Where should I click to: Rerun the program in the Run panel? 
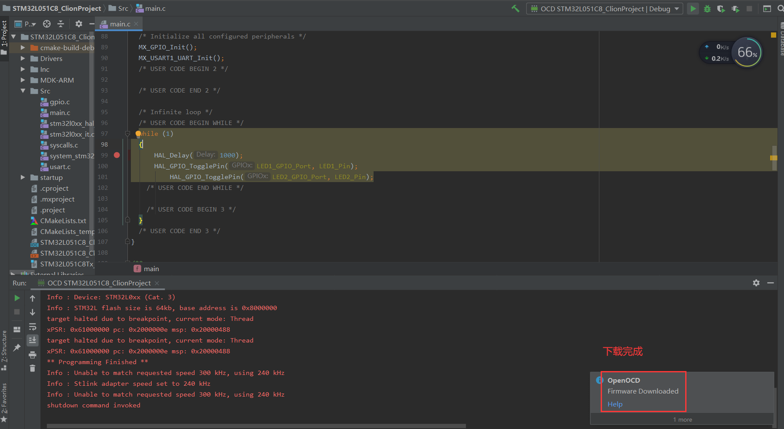click(17, 298)
